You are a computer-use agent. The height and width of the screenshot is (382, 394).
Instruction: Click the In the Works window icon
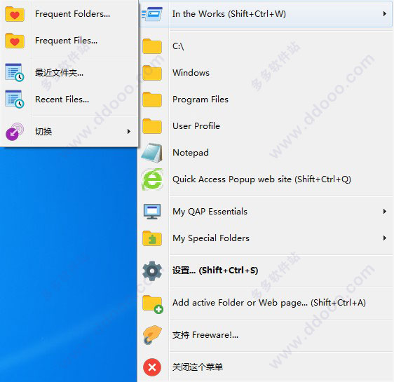[152, 14]
